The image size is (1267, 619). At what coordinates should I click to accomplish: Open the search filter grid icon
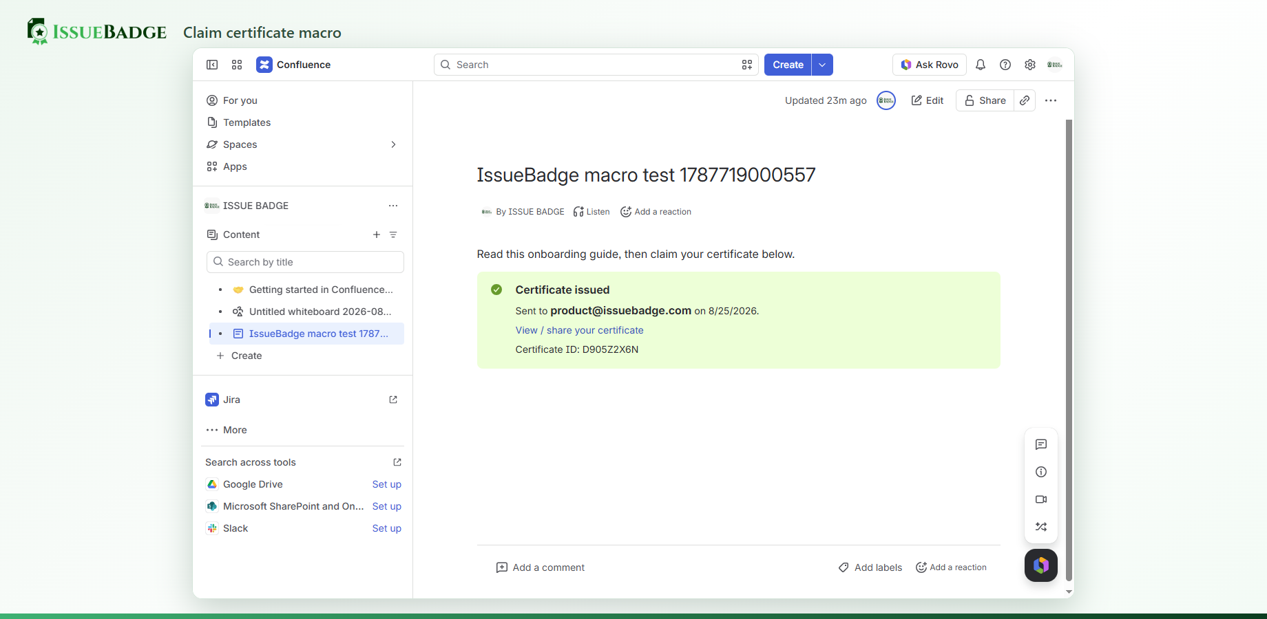747,65
